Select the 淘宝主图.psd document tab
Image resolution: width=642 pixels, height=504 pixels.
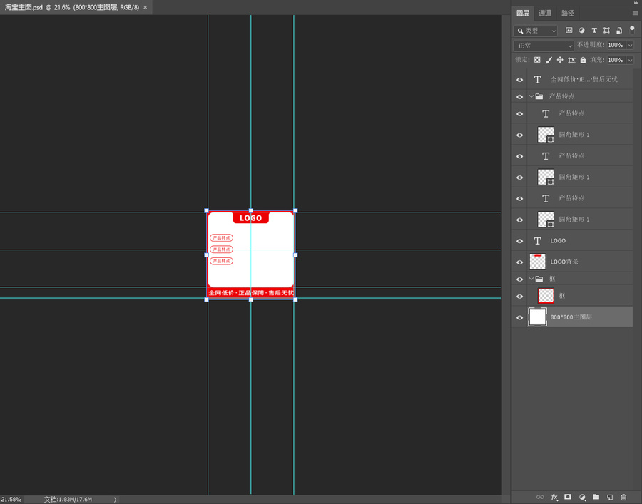point(72,7)
